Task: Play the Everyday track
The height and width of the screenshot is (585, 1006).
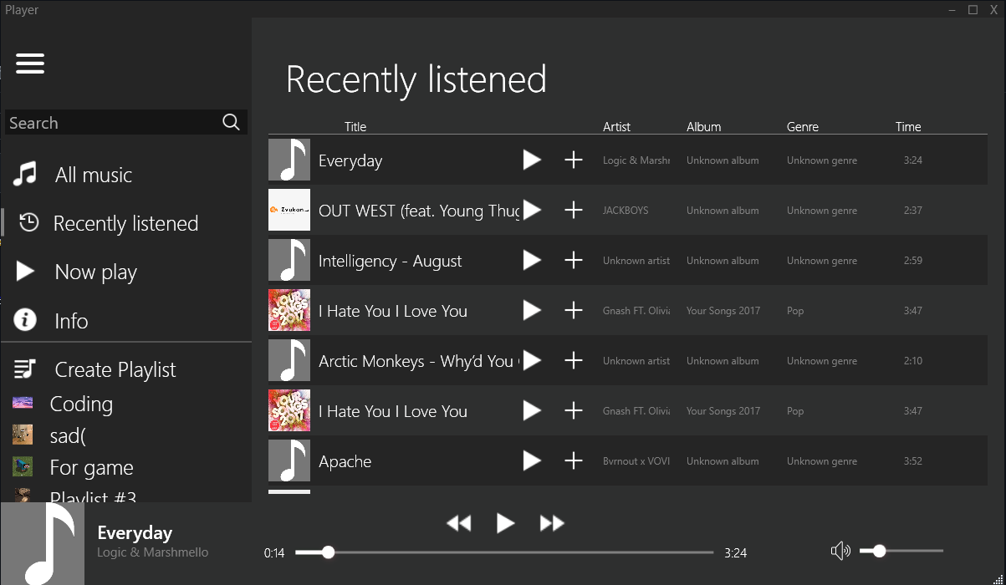Action: tap(532, 159)
